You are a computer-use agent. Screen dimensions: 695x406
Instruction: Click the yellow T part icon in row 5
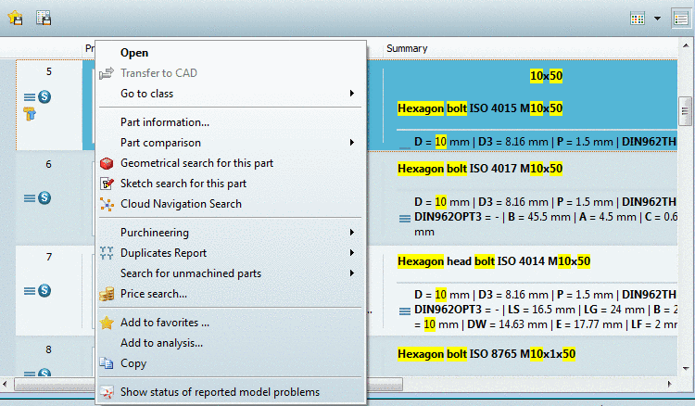point(30,114)
